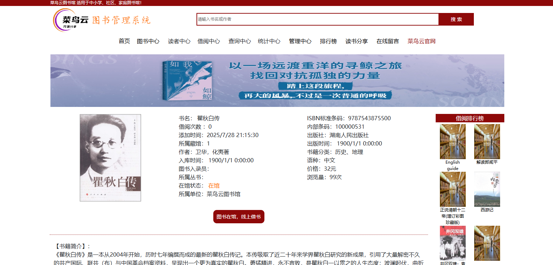Open the English guide title link
This screenshot has height=265, width=553.
click(452, 165)
